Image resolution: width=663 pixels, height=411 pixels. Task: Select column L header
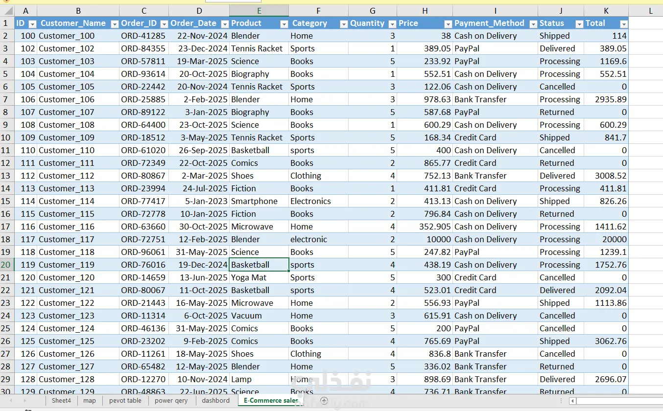tap(651, 10)
